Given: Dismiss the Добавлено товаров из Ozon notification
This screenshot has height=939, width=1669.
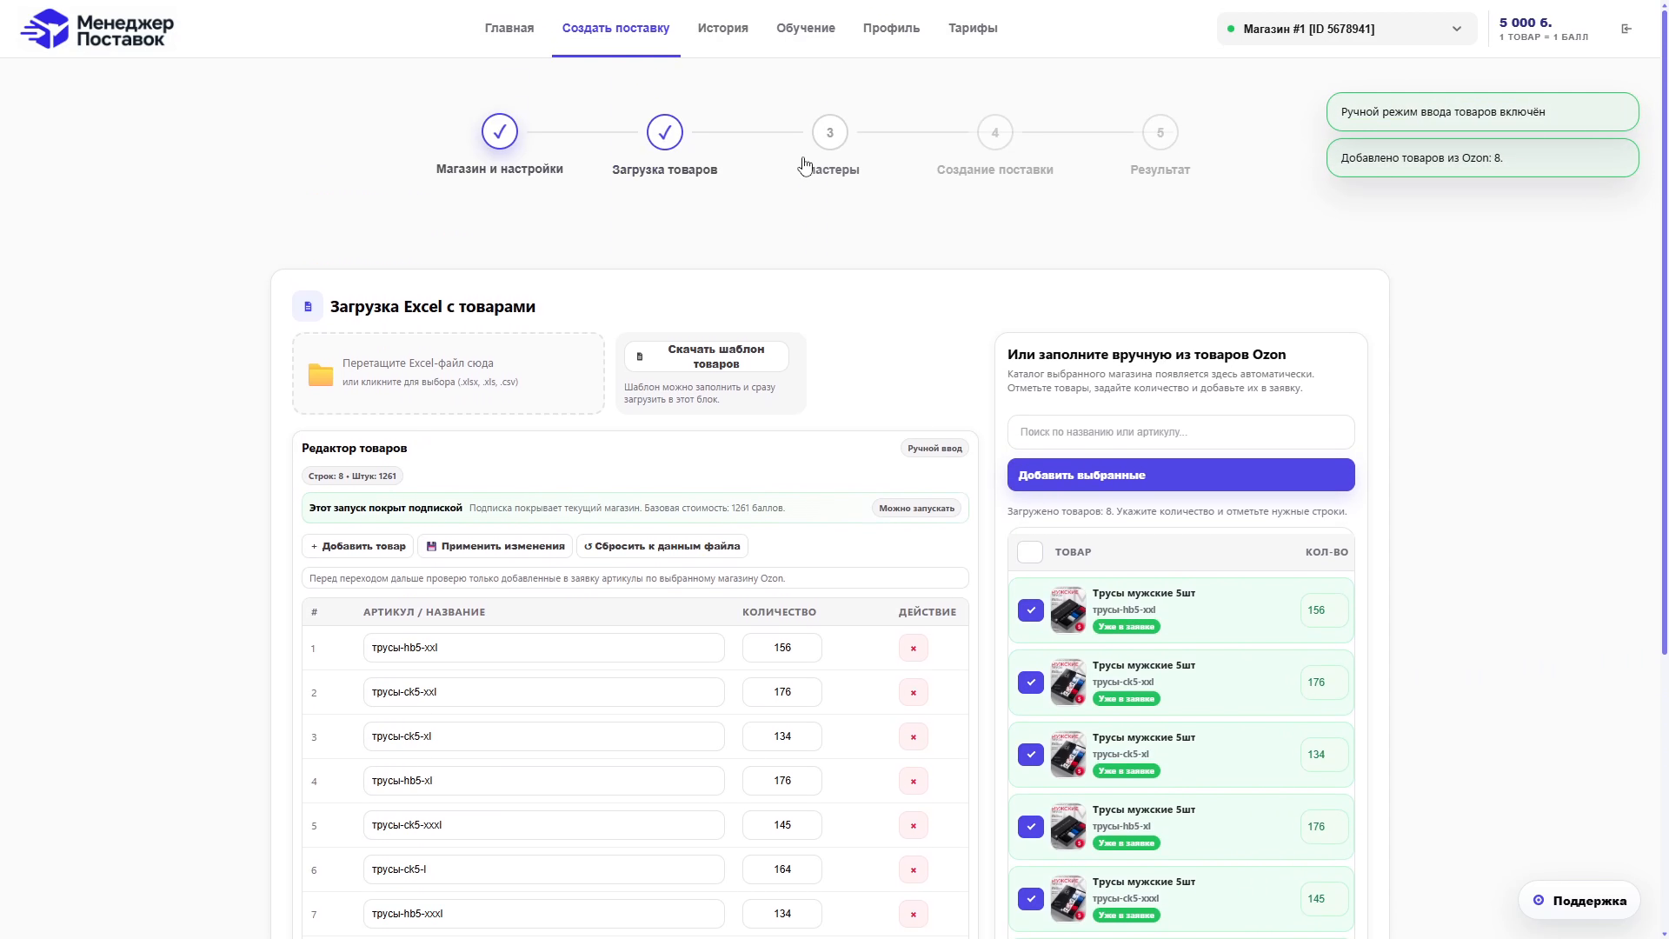Looking at the screenshot, I should pos(1483,158).
